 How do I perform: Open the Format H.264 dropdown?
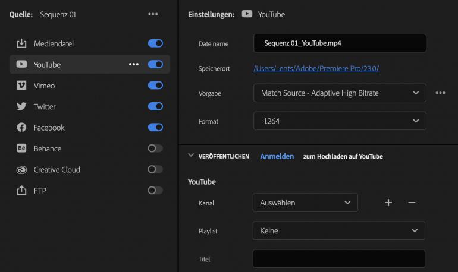(x=340, y=121)
